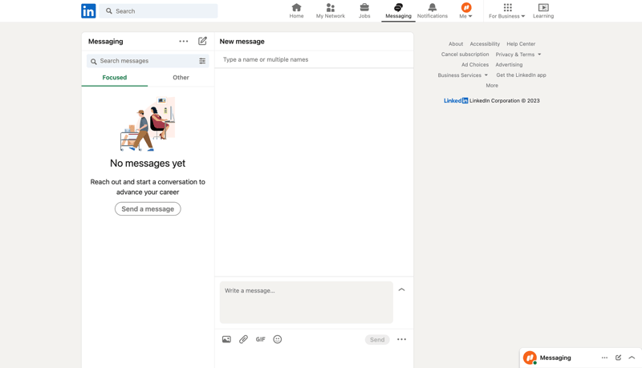Screen dimensions: 642x368
Task: Open the Accessibility link
Action: pyautogui.click(x=485, y=44)
